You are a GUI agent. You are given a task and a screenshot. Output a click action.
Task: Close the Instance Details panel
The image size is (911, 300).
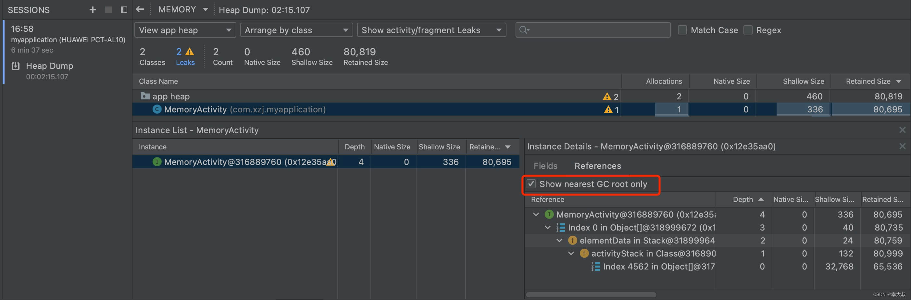point(902,146)
